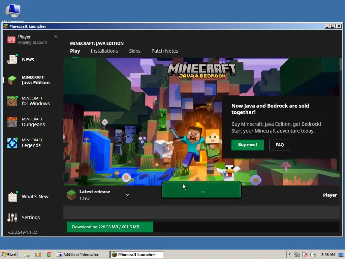345x259 pixels.
Task: Click the Player name beside play button
Action: pos(330,195)
